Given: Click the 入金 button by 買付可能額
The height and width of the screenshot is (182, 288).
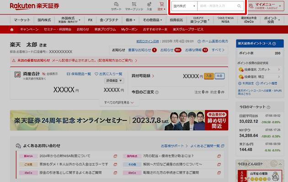Looking at the screenshot, I should (208, 76).
